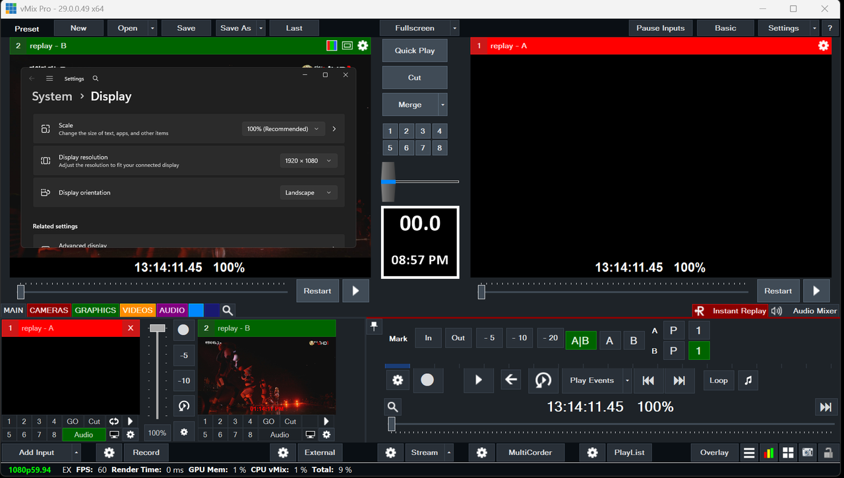Toggle green 1 button in row B
The image size is (844, 478).
(x=699, y=351)
